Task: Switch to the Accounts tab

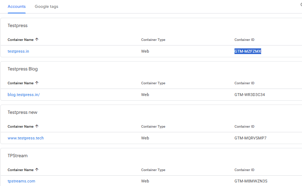Action: pyautogui.click(x=16, y=6)
